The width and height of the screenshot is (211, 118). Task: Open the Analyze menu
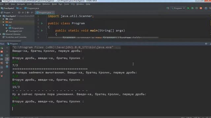coord(37,4)
